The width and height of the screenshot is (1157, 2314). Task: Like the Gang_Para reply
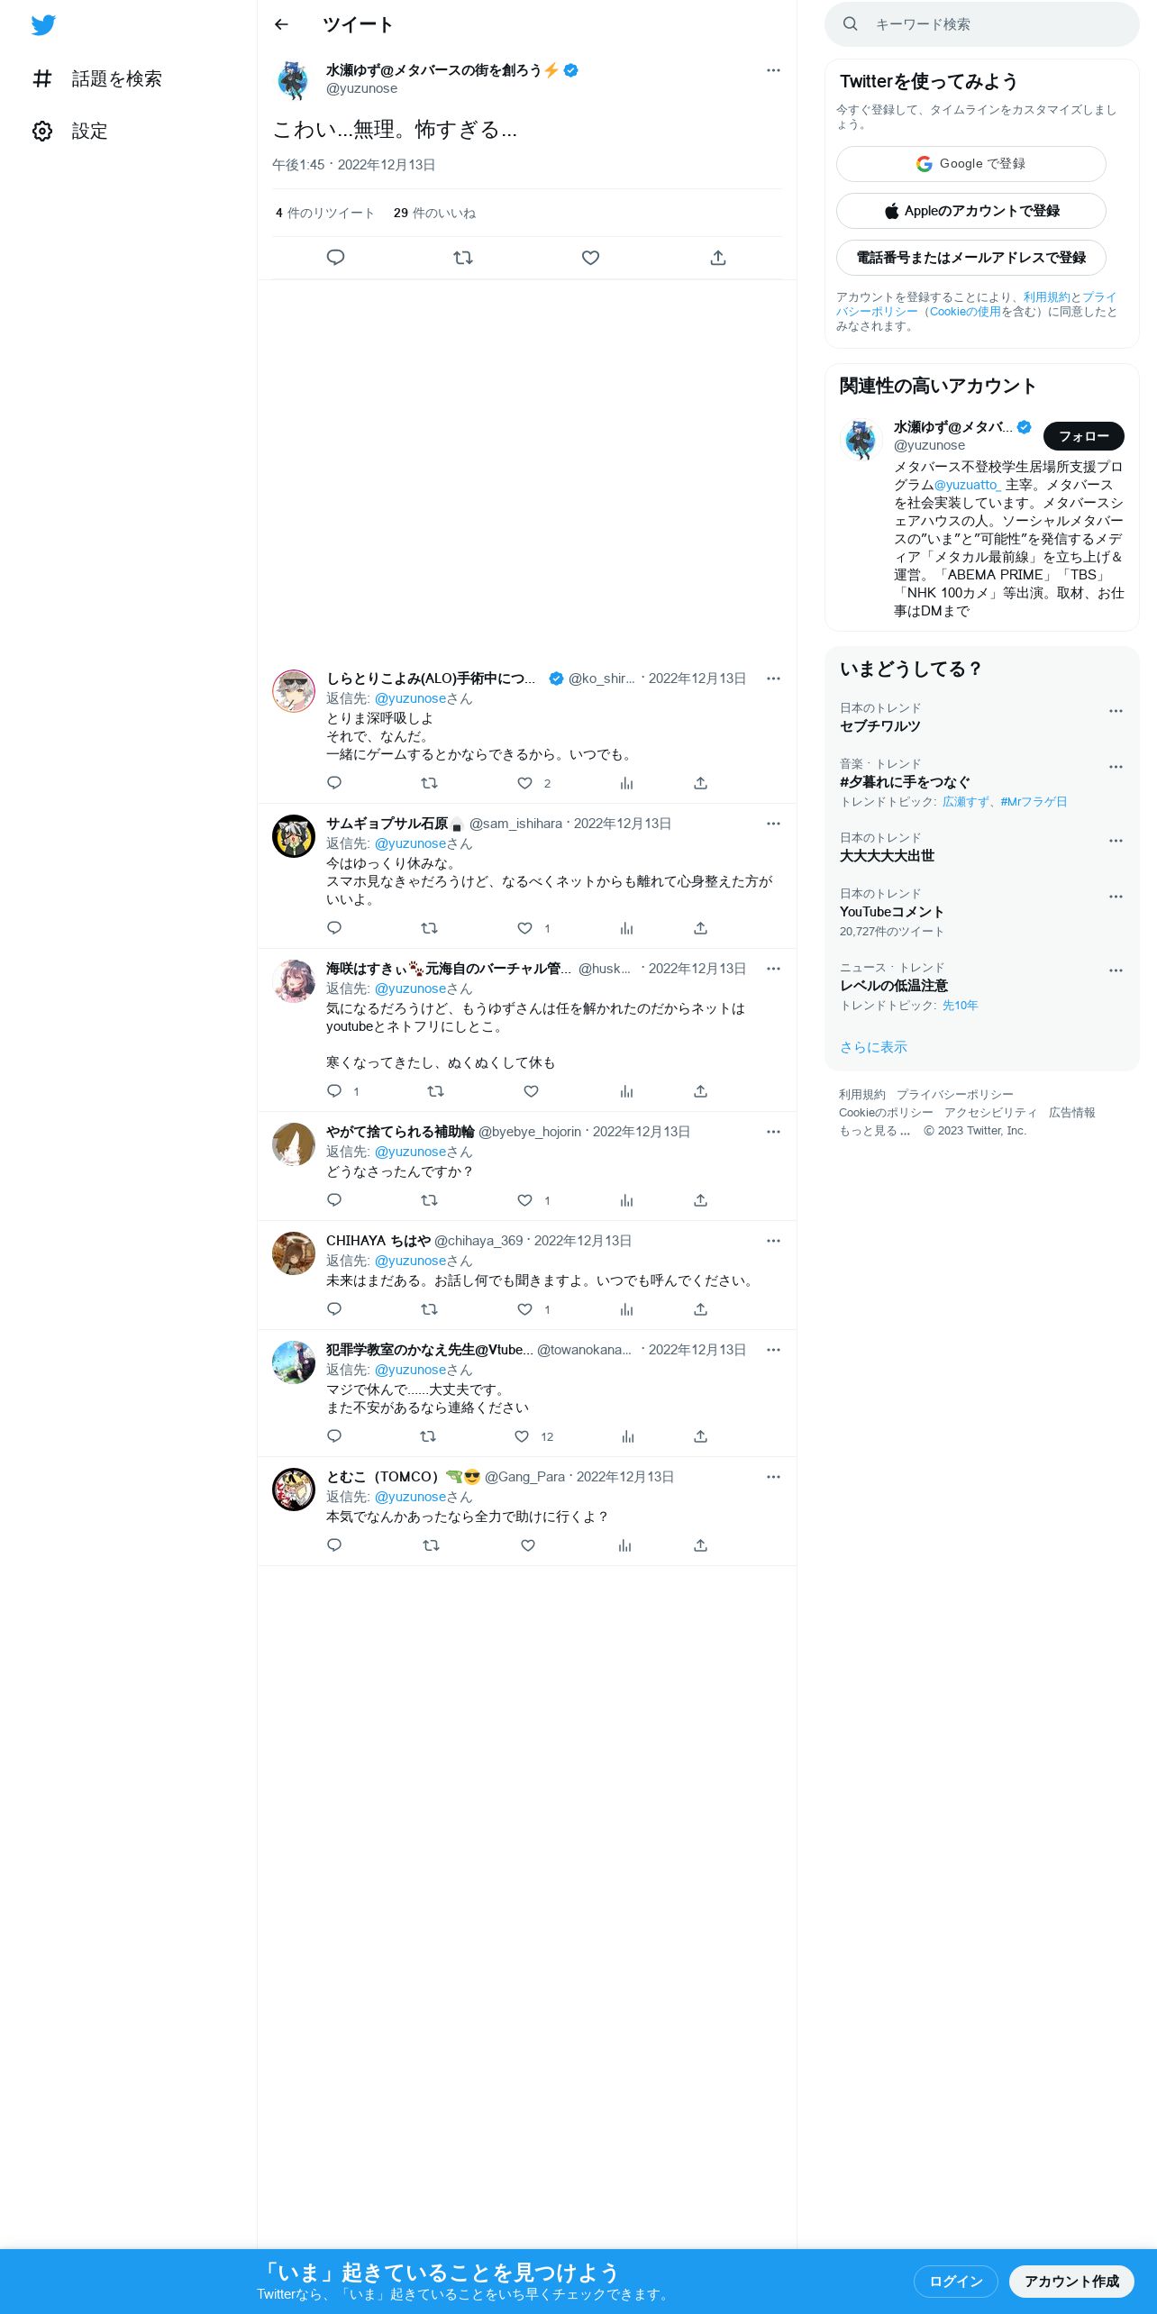528,1545
